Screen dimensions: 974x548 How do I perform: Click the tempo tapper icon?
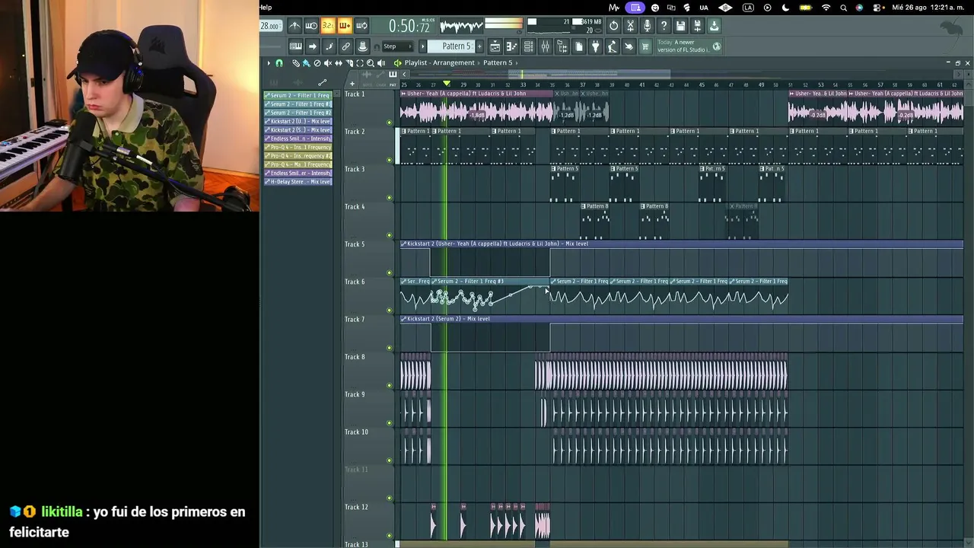tap(612, 46)
